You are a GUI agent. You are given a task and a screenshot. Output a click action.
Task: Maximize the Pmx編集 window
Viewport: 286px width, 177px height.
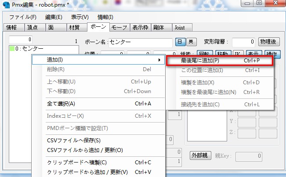[259, 3]
